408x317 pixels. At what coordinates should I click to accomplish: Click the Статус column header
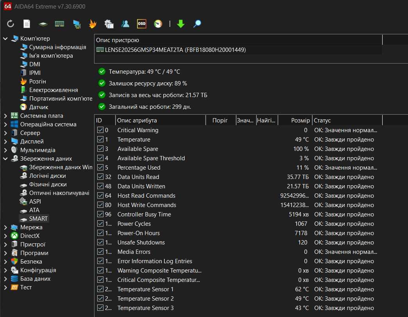347,120
